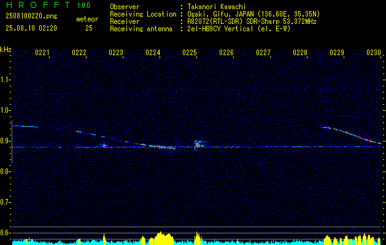Click the 0.7 kHz axis label
The width and height of the screenshot is (386, 245).
tap(5, 202)
